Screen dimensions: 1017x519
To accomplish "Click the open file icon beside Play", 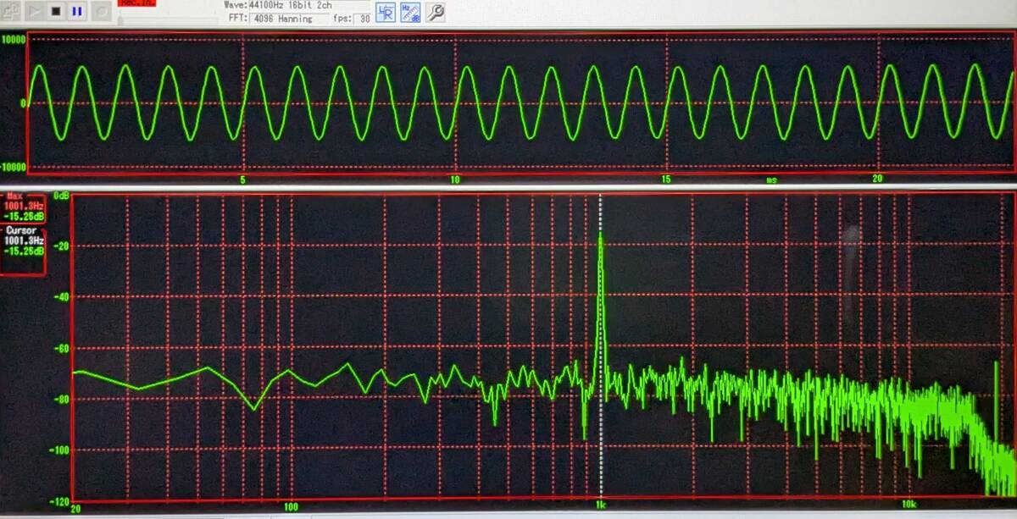I will tap(12, 10).
